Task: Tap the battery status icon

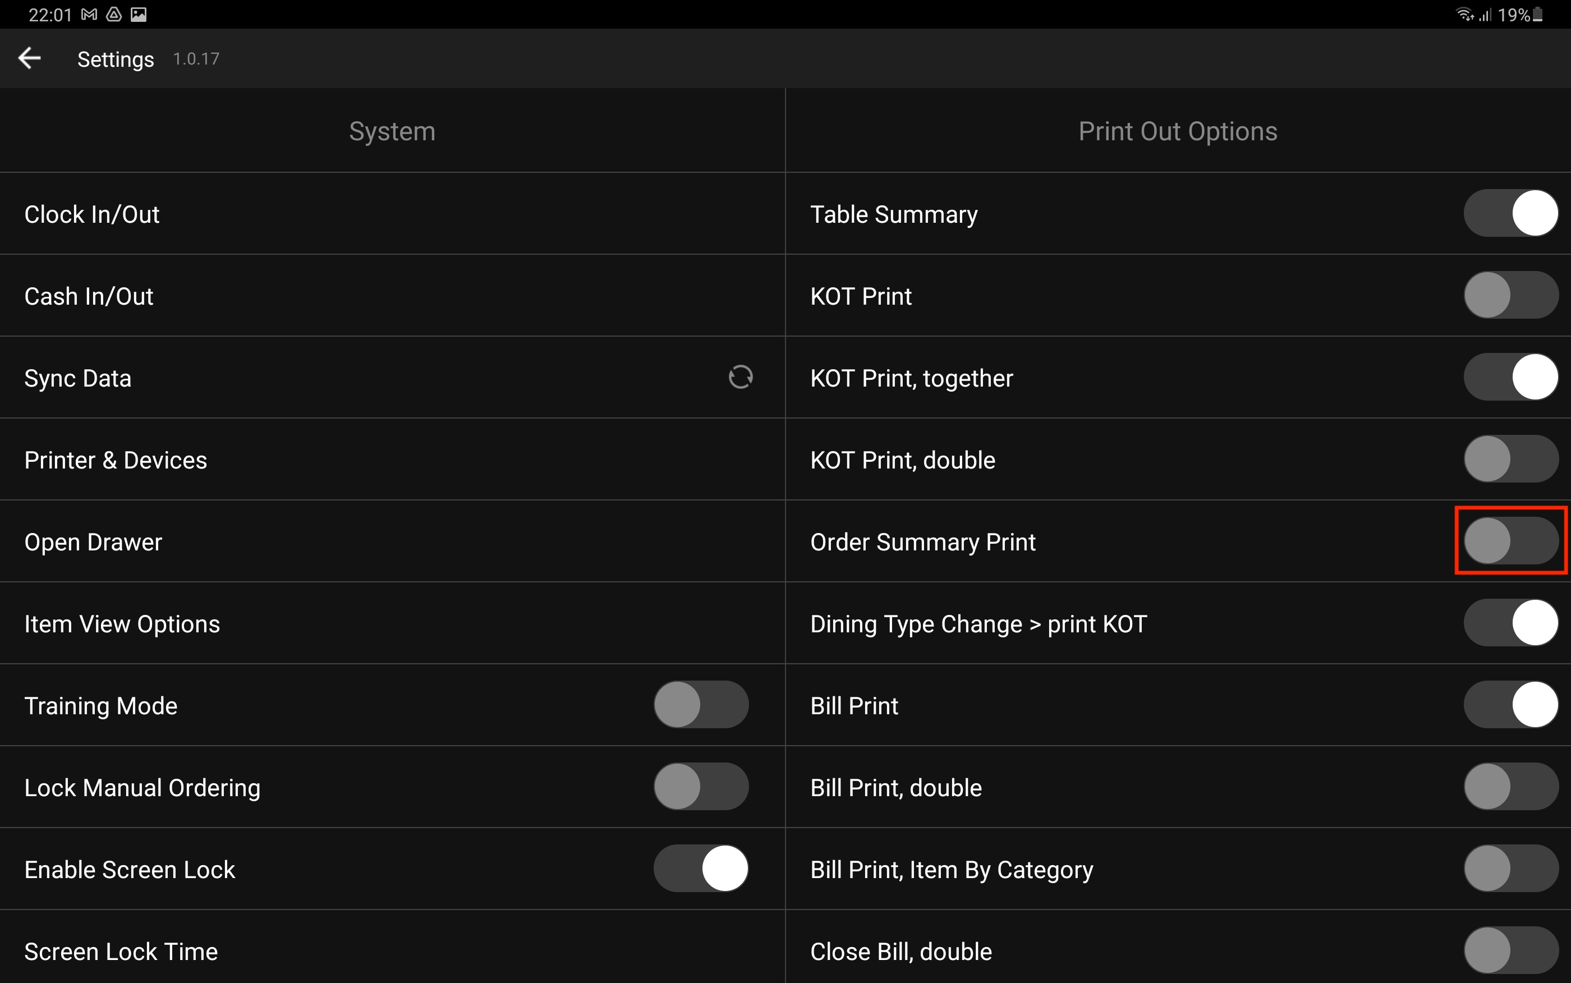Action: pyautogui.click(x=1538, y=14)
